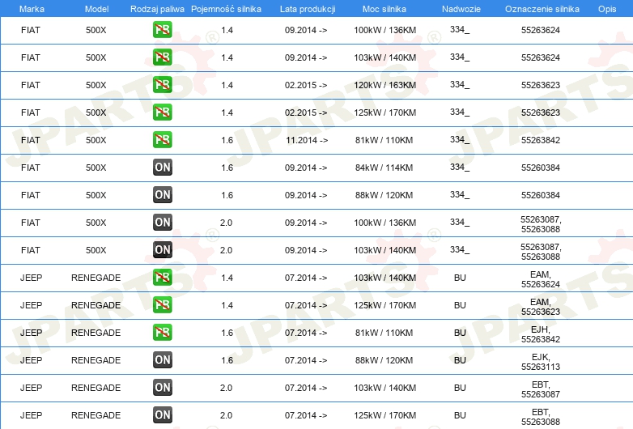Click petrol icon in 120kW/163KM row
The width and height of the screenshot is (633, 429).
pos(162,85)
